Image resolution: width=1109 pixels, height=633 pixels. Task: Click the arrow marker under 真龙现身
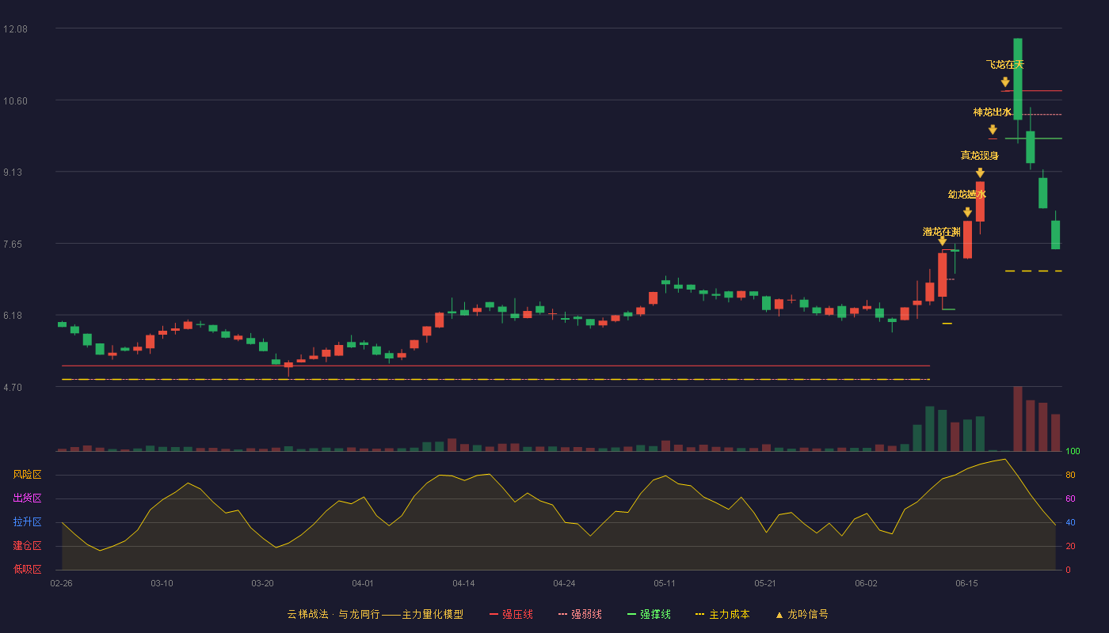click(980, 172)
